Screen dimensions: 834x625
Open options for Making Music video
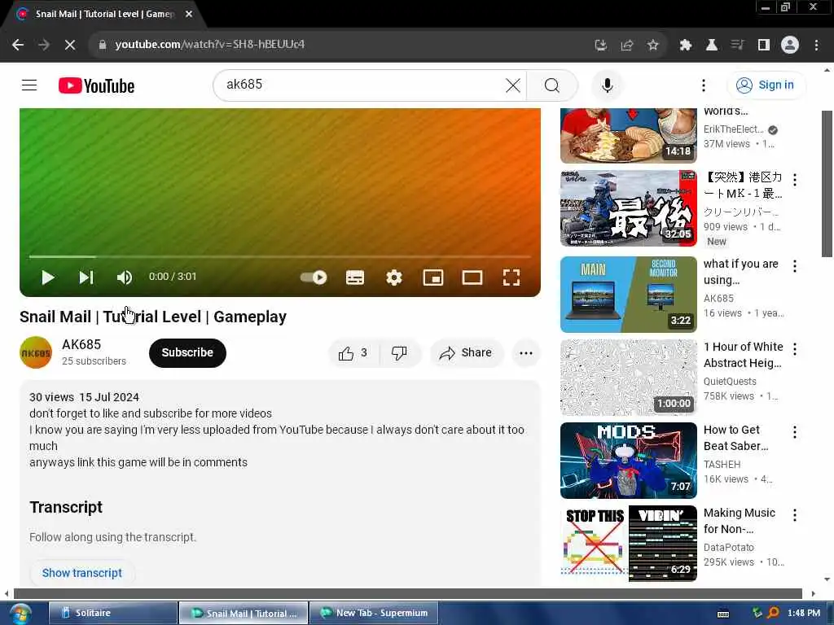pyautogui.click(x=795, y=514)
